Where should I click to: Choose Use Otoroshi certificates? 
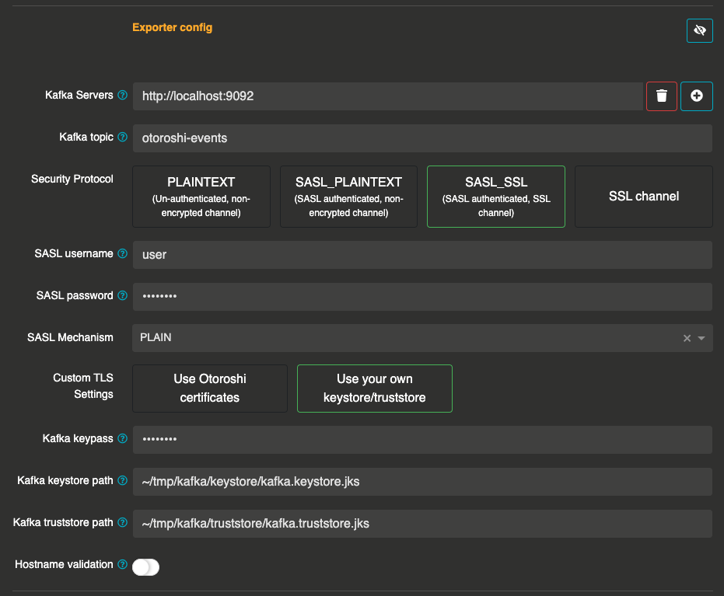210,389
